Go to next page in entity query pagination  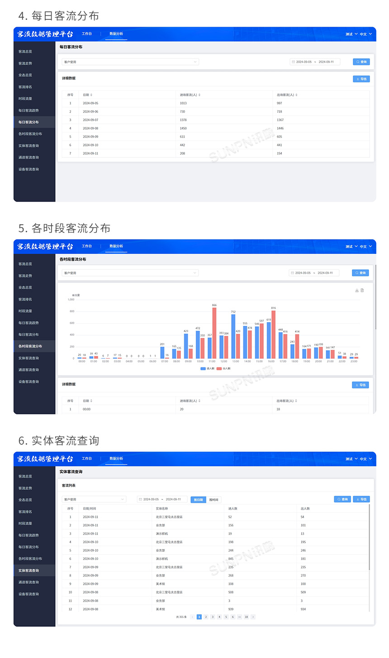tap(253, 617)
